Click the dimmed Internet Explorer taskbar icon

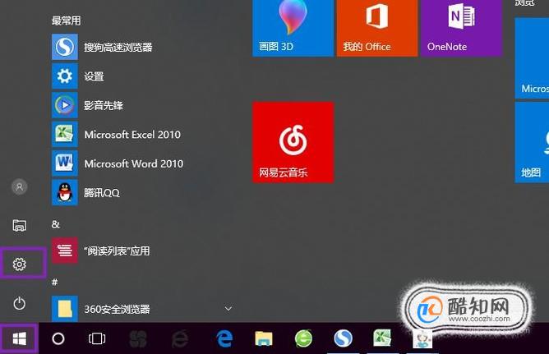tap(180, 338)
